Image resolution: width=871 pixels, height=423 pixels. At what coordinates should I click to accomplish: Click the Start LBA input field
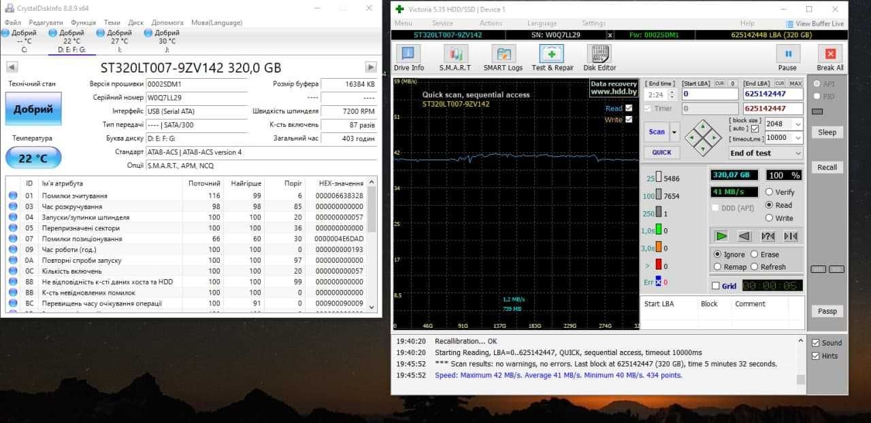710,94
